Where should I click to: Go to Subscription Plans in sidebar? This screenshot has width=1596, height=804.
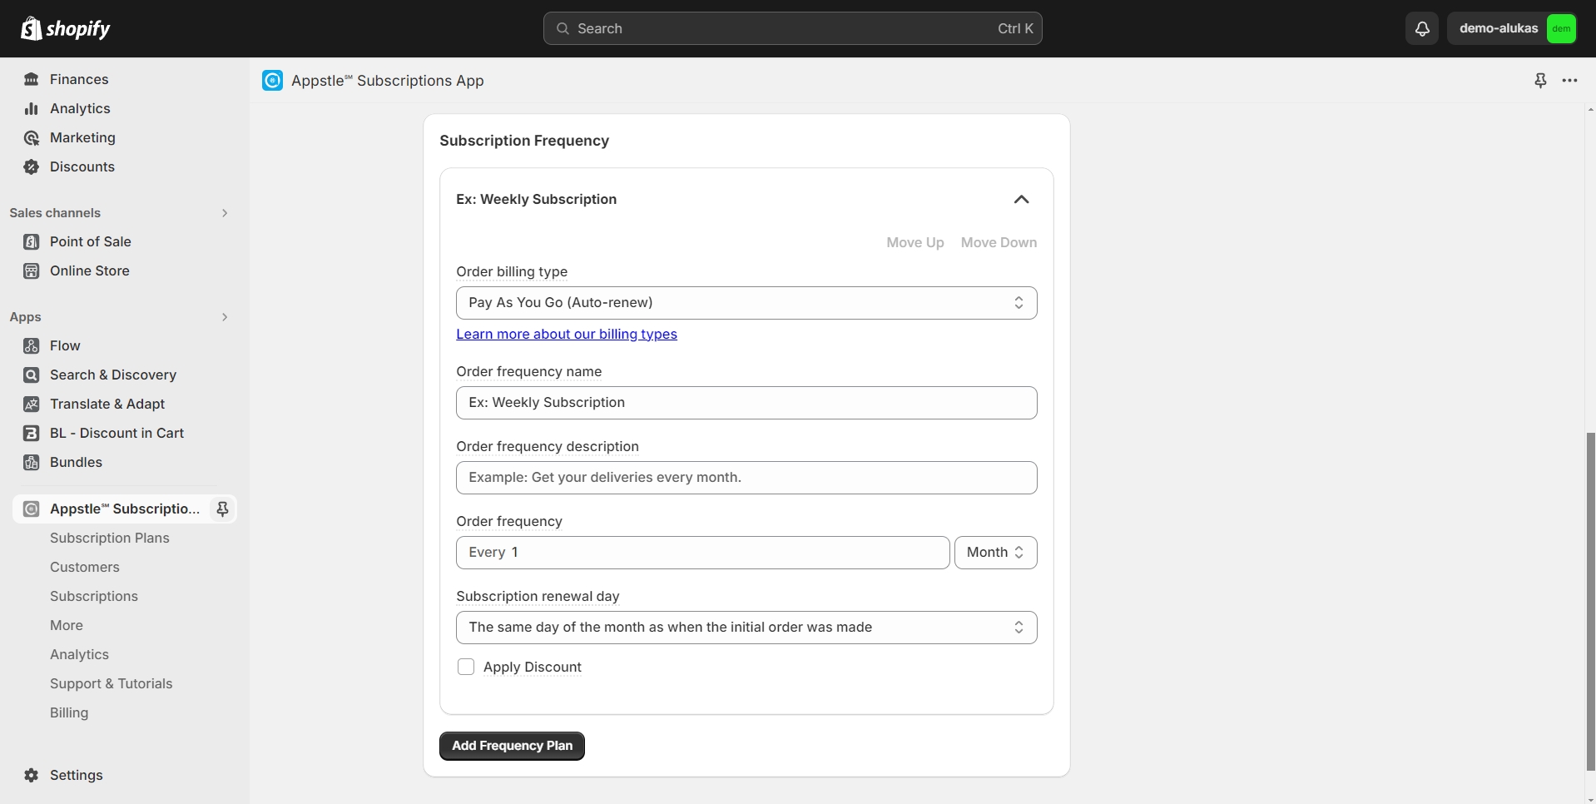tap(109, 538)
